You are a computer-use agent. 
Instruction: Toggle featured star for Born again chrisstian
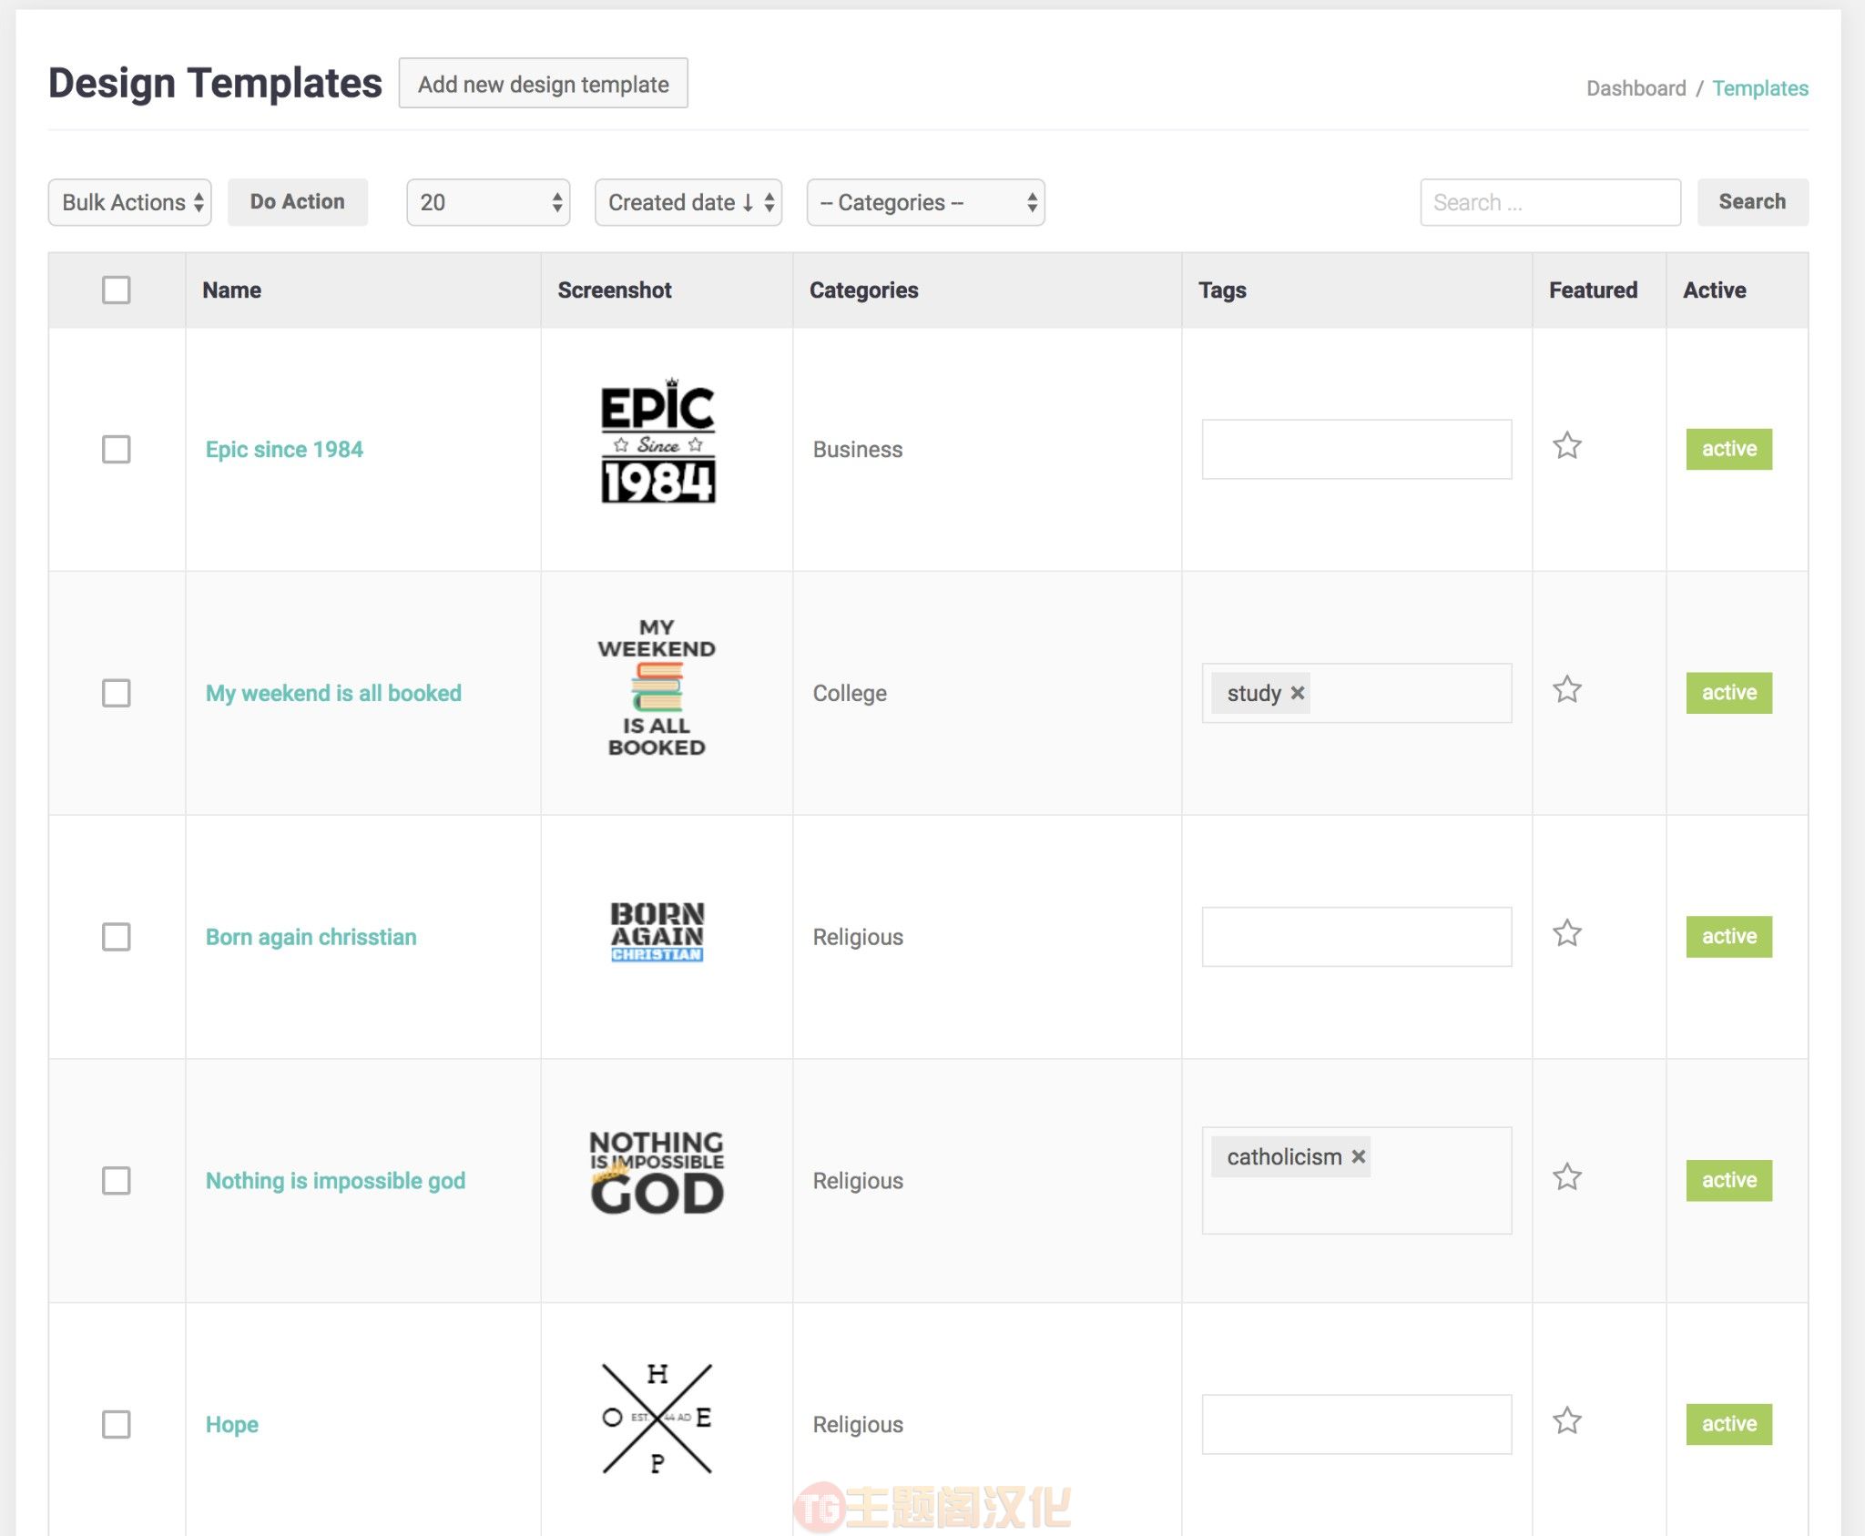coord(1566,933)
